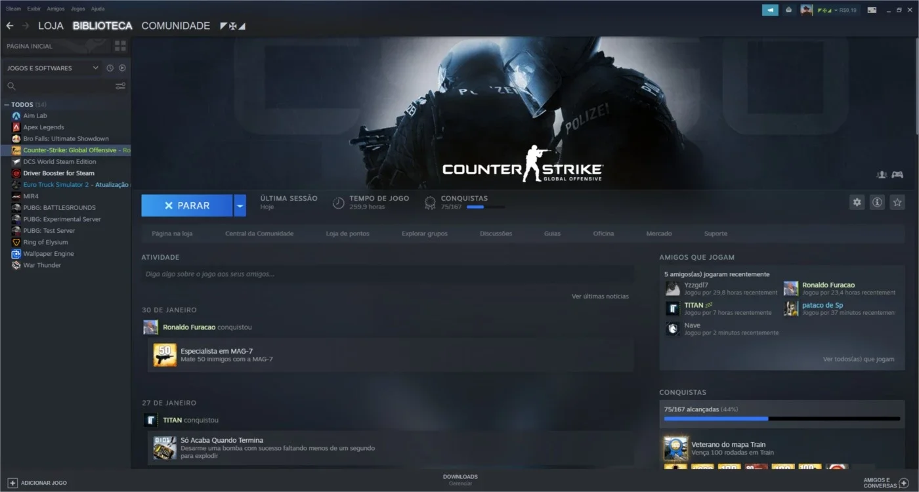
Task: Open Mercado link
Action: tap(659, 234)
